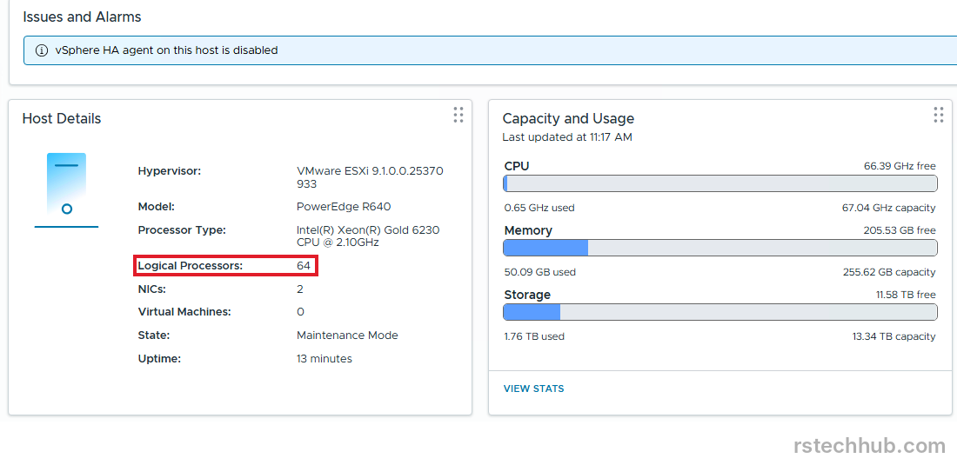Click the Model label
The height and width of the screenshot is (465, 957).
pos(157,207)
